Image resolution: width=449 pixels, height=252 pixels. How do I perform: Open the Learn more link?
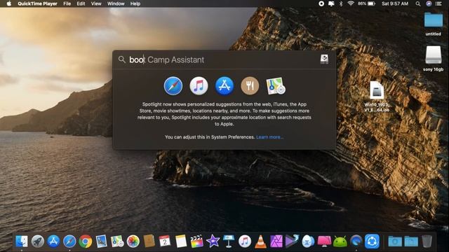click(269, 137)
